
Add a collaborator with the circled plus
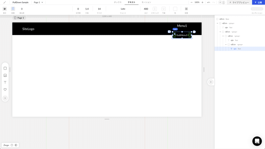[x=220, y=2]
